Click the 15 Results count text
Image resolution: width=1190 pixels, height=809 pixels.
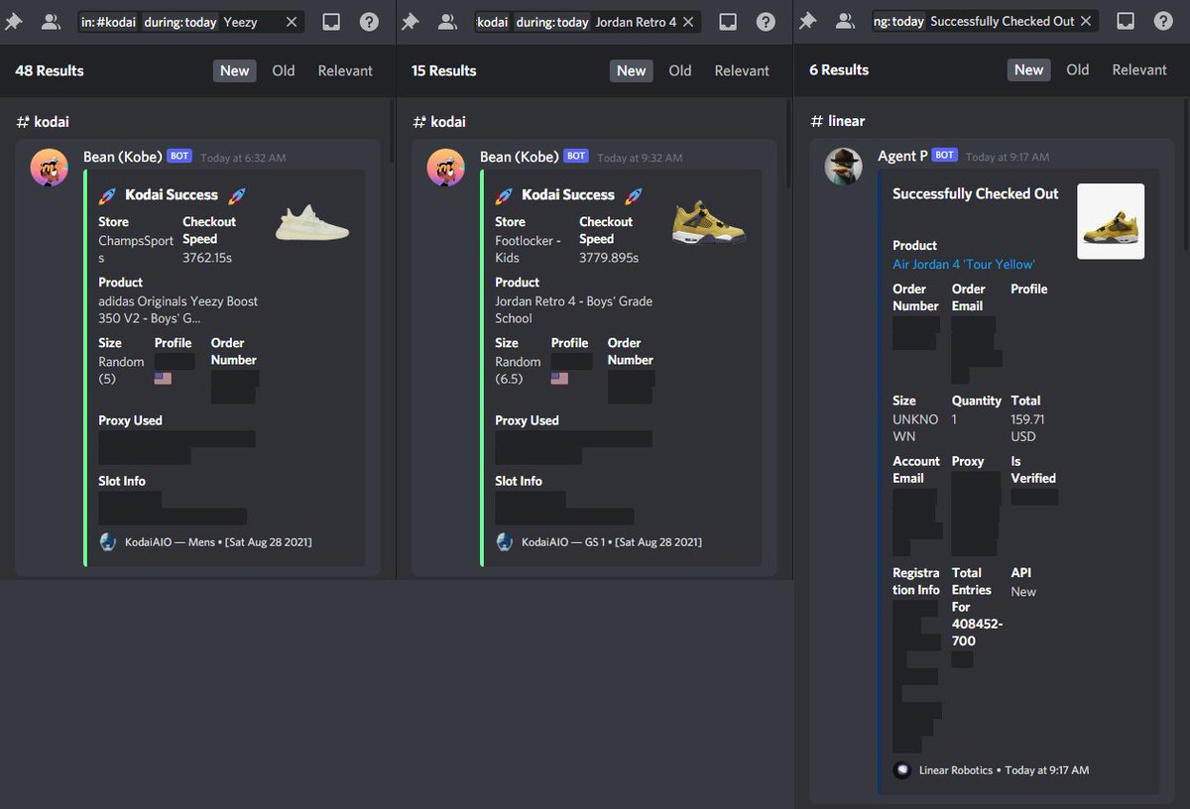pos(444,70)
